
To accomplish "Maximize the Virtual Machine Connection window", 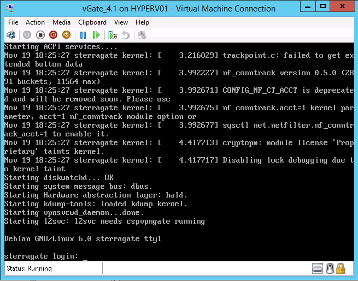I will [323, 6].
